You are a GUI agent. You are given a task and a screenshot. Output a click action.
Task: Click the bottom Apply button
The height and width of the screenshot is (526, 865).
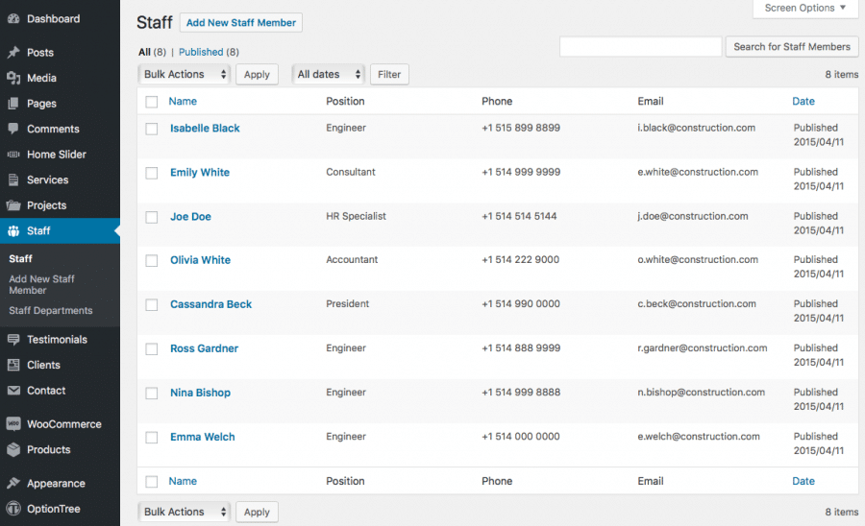(x=257, y=512)
